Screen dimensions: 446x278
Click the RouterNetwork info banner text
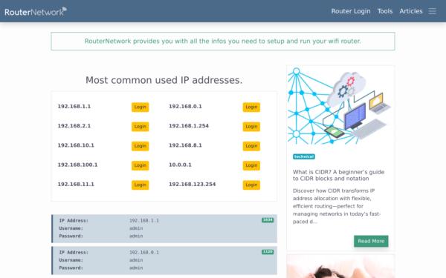pyautogui.click(x=223, y=41)
